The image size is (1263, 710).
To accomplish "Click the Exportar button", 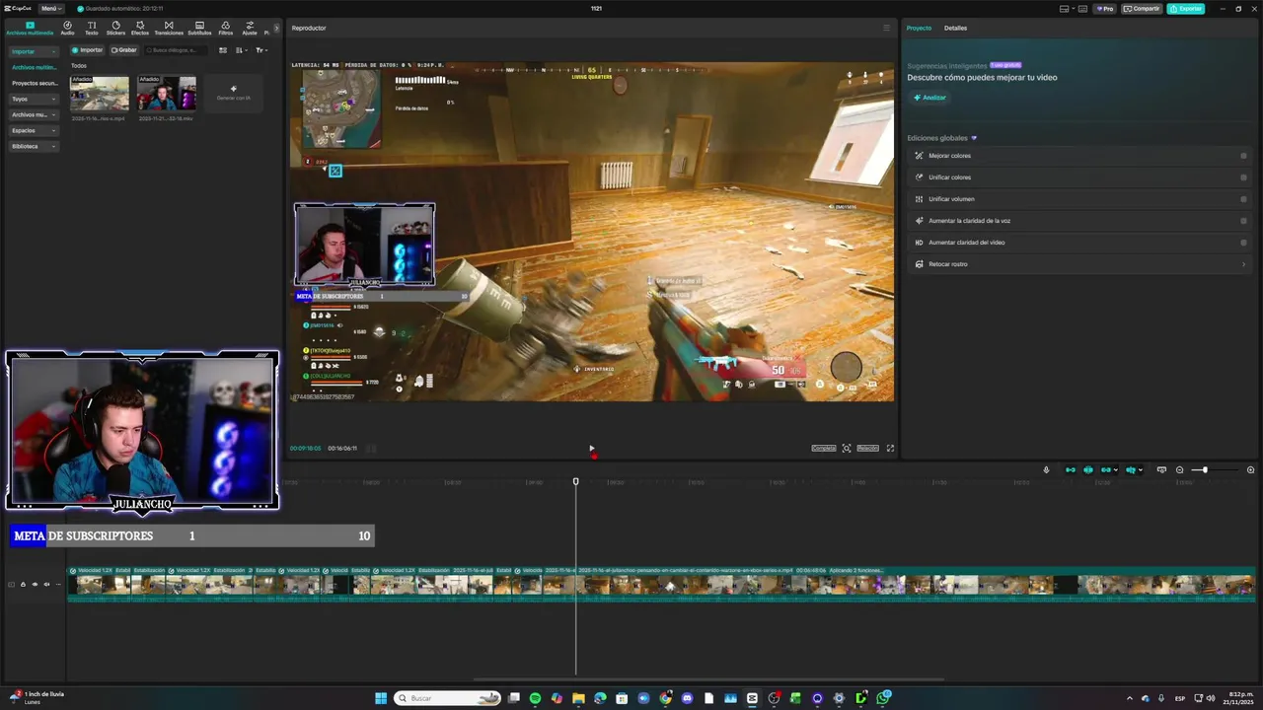I will (x=1186, y=8).
